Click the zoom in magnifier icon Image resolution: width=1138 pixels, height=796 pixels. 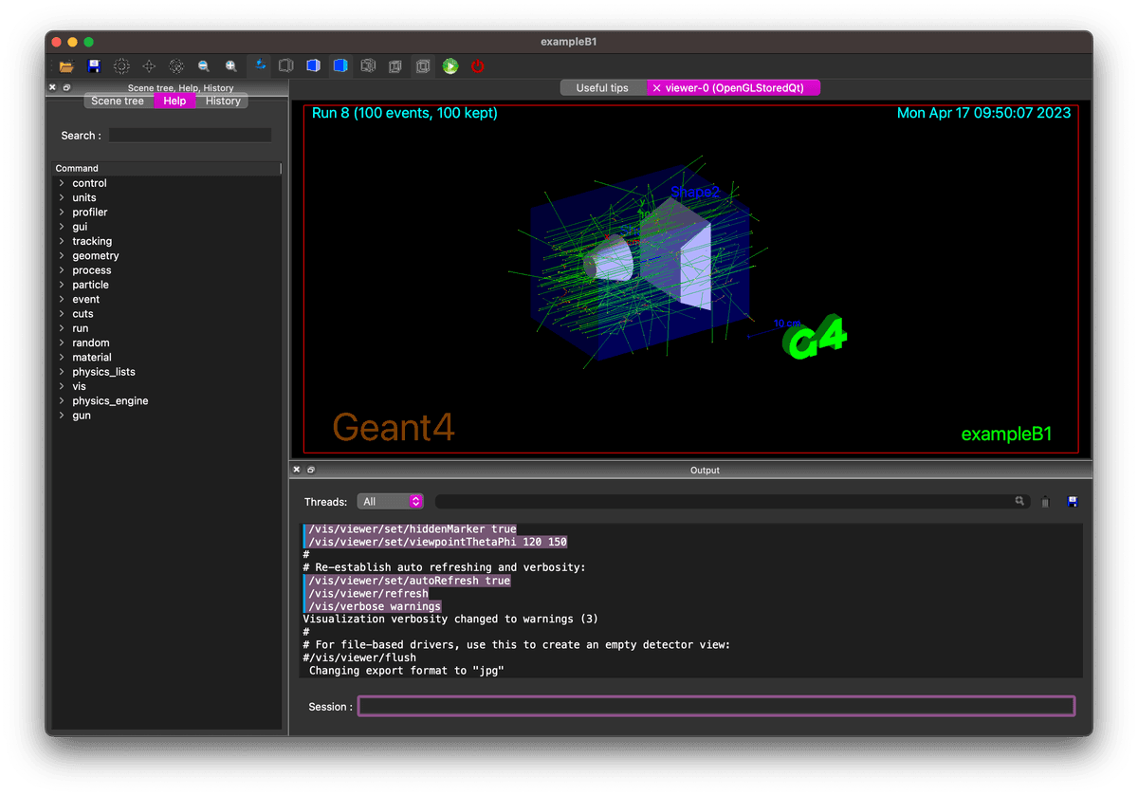[x=231, y=66]
